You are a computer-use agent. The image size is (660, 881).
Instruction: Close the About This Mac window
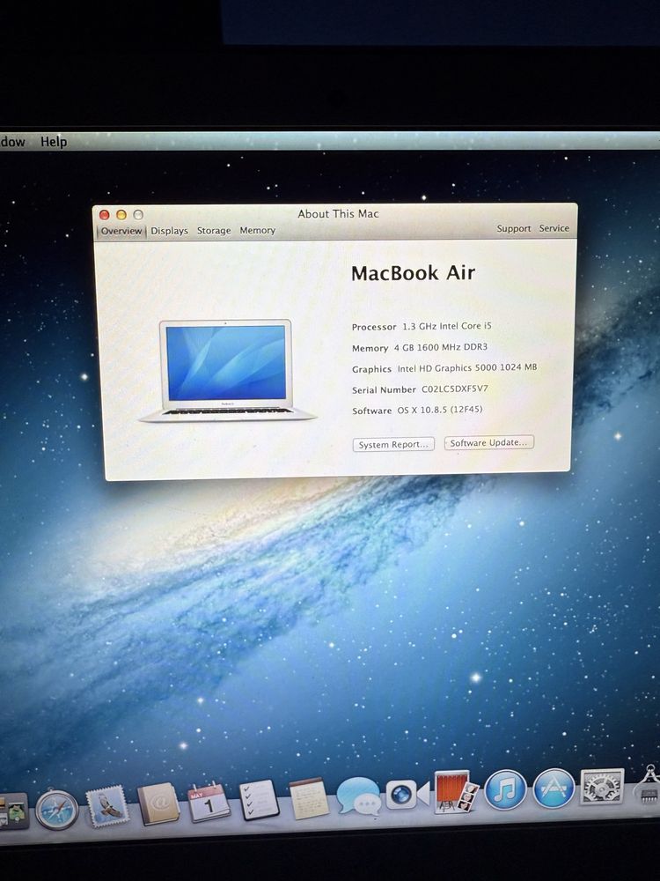coord(105,215)
